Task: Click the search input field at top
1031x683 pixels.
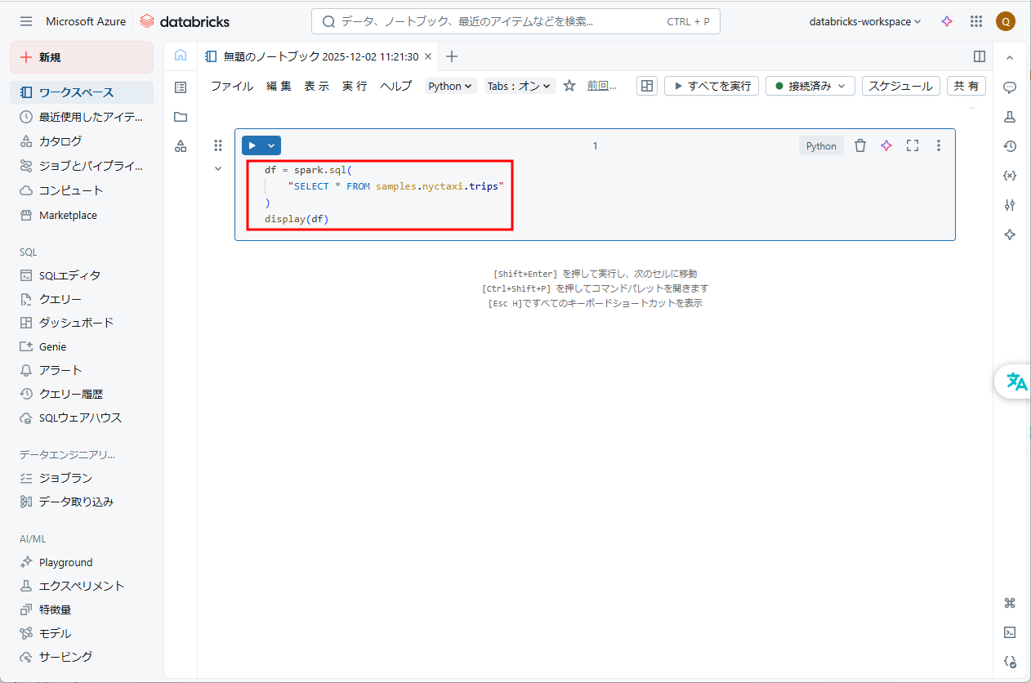Action: tap(515, 22)
